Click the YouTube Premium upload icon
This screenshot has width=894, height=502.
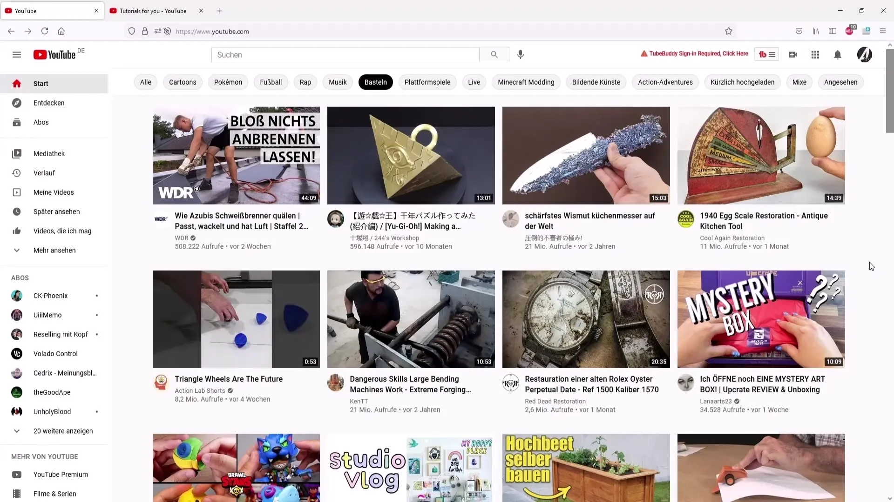[792, 54]
